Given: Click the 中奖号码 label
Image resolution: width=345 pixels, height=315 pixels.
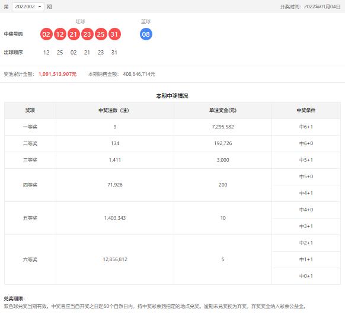Looking at the screenshot, I should 13,34.
